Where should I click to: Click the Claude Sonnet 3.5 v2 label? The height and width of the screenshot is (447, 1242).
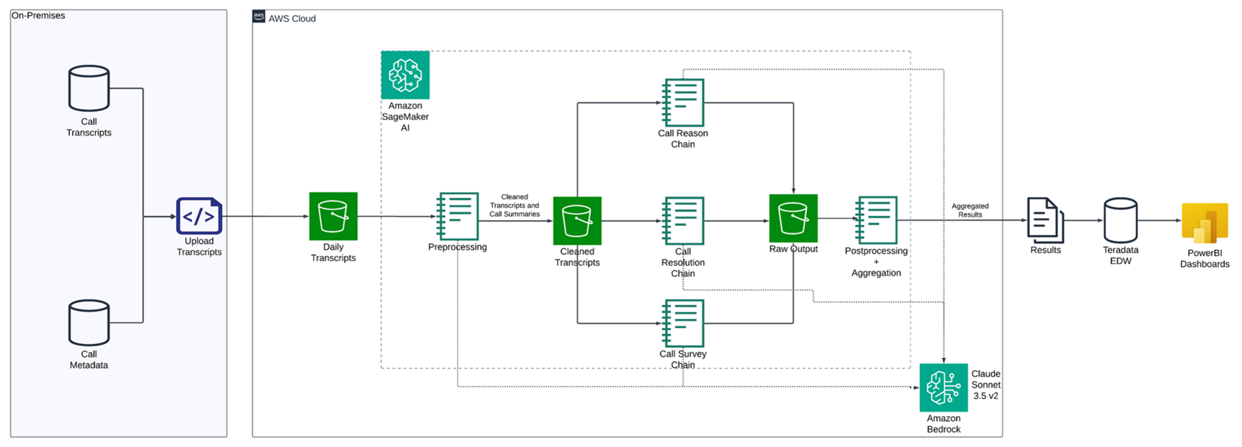[985, 385]
